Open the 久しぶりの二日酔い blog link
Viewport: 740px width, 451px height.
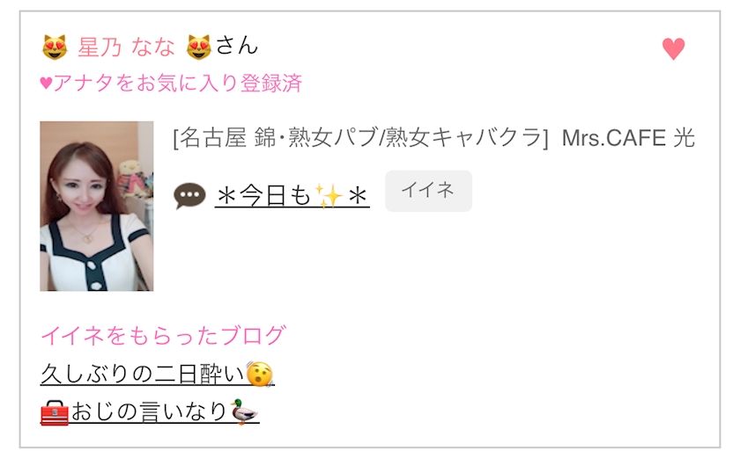click(x=157, y=375)
